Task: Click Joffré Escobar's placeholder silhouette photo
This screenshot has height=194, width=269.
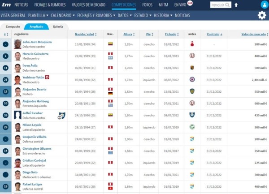Action: coord(17,115)
